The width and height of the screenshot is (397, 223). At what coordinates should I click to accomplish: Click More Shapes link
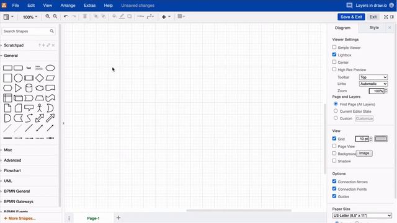20,218
